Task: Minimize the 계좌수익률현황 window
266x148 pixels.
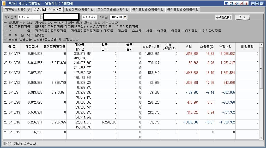Action: click(253, 3)
